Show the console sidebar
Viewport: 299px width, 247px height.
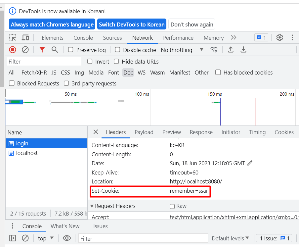(x=13, y=238)
